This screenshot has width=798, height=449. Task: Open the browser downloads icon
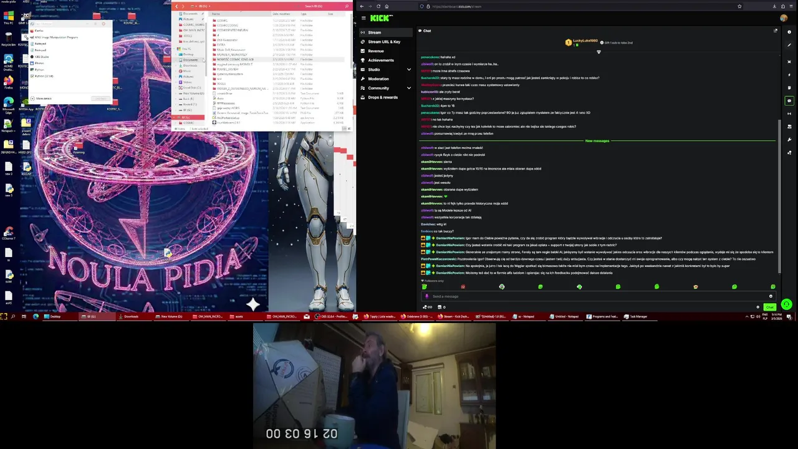click(774, 6)
